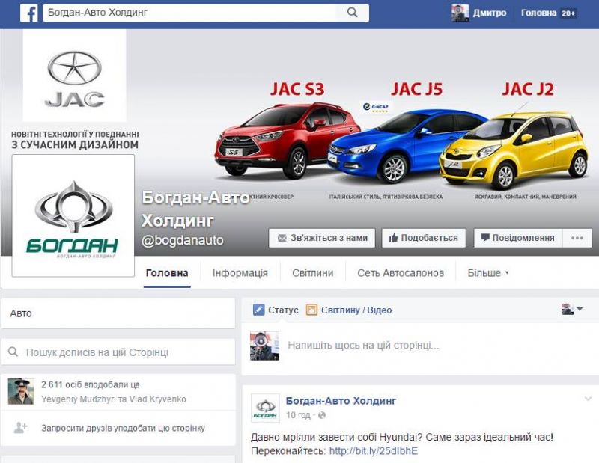Open the bit.ly link in post
The width and height of the screenshot is (599, 463).
[x=373, y=451]
